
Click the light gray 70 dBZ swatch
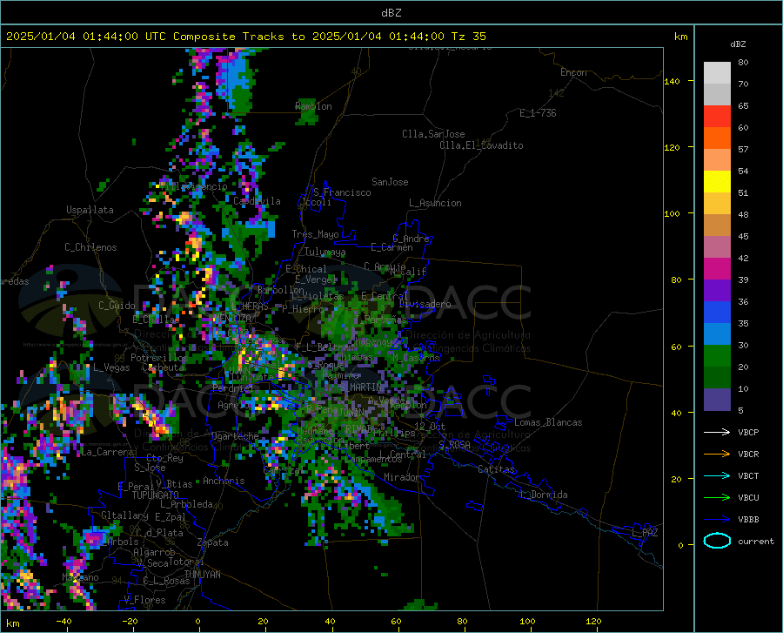tap(717, 73)
